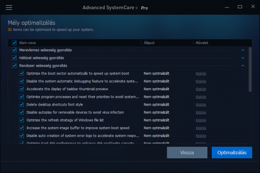260x173 pixels.
Task: Close the Advanced SystemCare window
Action: coord(253,6)
